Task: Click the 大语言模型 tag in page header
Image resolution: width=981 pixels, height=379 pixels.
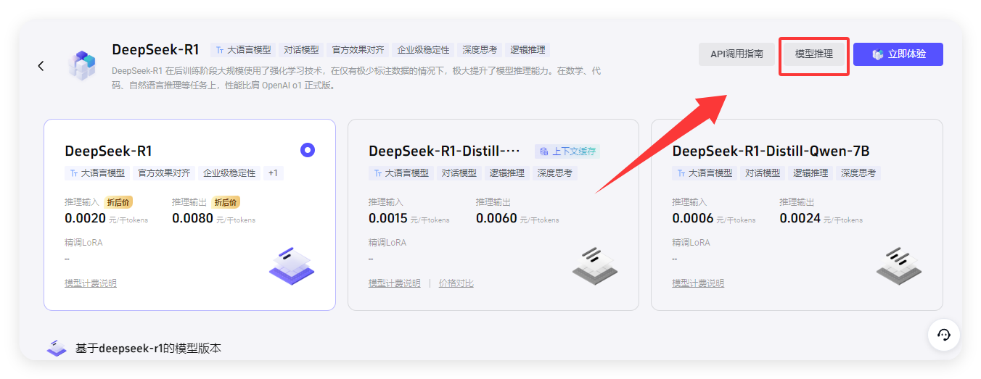Action: [x=243, y=50]
